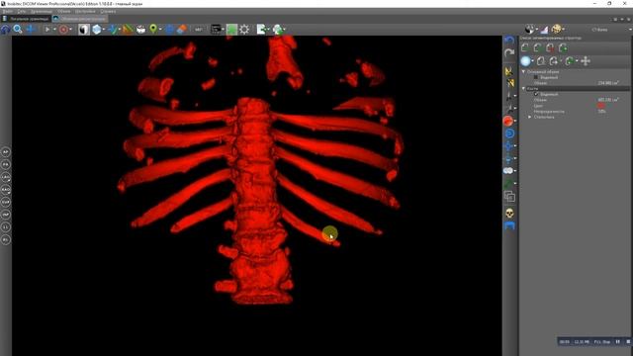Open the Настройки menu
The height and width of the screenshot is (356, 633).
(x=85, y=11)
